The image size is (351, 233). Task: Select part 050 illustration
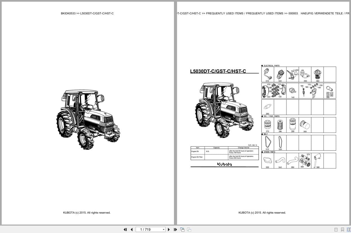pyautogui.click(x=305, y=74)
